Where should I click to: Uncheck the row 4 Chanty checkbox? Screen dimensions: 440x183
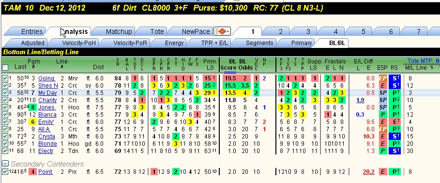[x=5, y=100]
